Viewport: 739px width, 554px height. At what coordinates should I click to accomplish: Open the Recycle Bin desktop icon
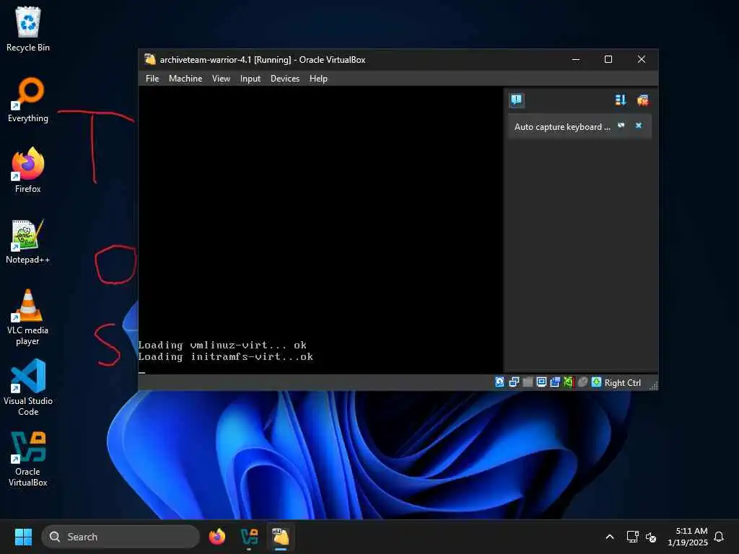28,29
